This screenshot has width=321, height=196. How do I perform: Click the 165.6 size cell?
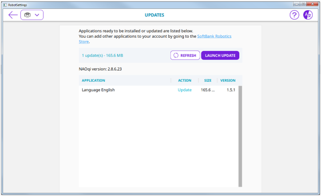tap(208, 90)
